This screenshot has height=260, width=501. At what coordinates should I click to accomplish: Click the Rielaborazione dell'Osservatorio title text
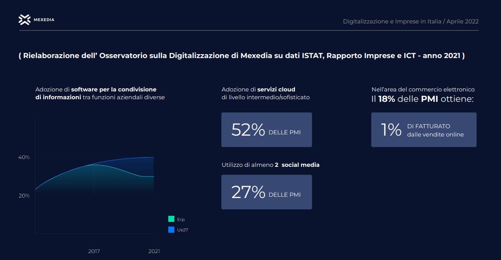[x=242, y=56]
